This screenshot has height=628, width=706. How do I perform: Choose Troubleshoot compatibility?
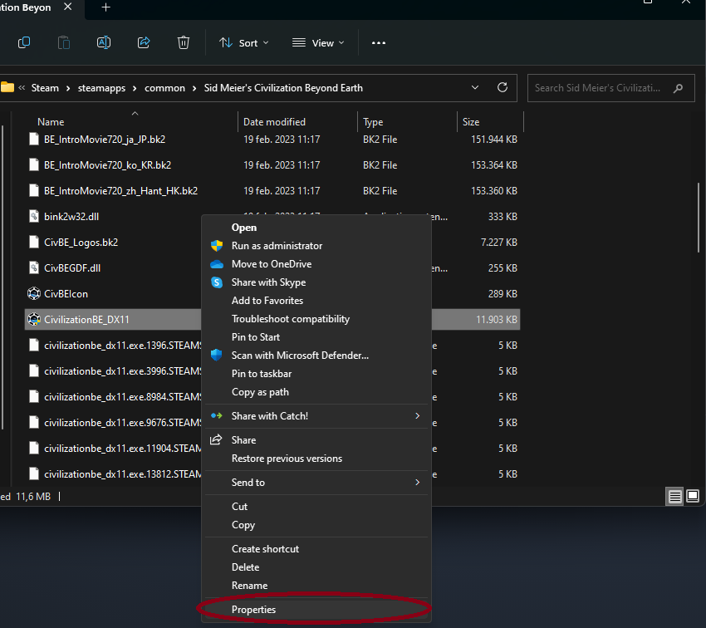(316, 319)
